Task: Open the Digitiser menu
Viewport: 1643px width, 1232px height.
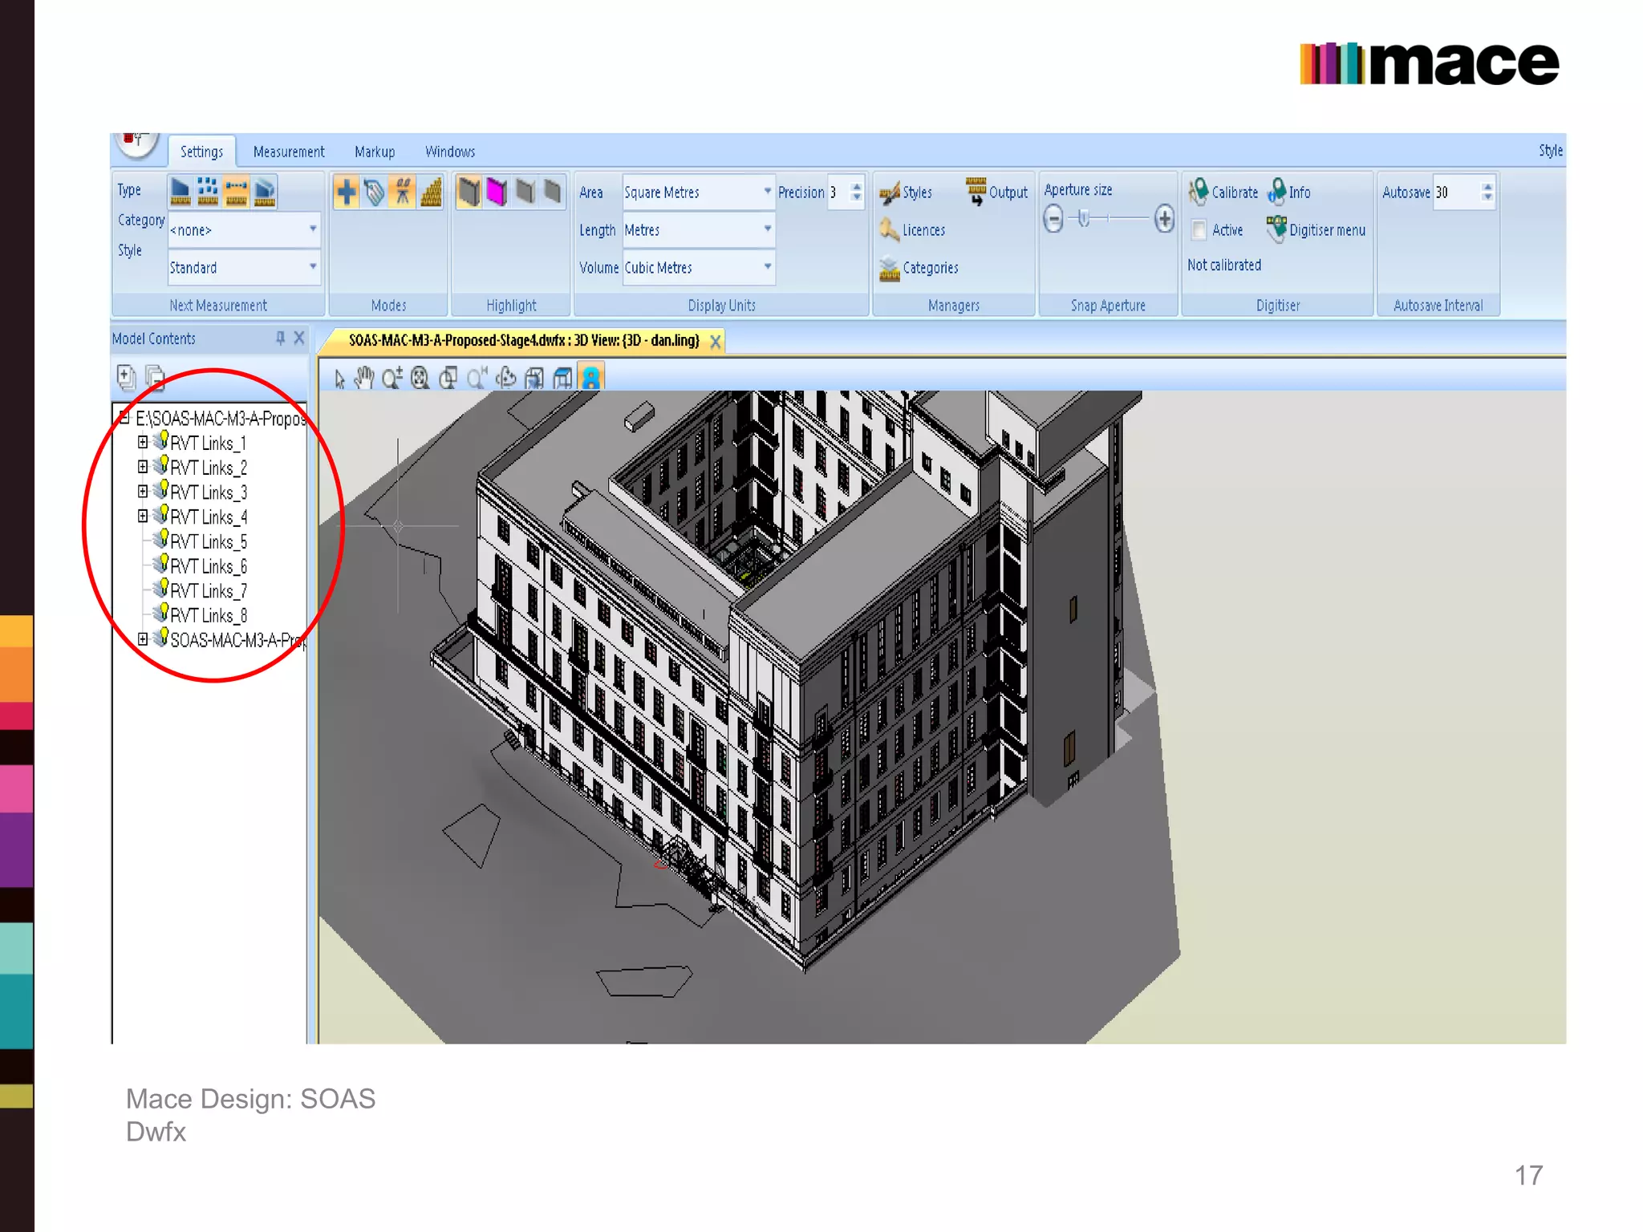Action: [1316, 229]
